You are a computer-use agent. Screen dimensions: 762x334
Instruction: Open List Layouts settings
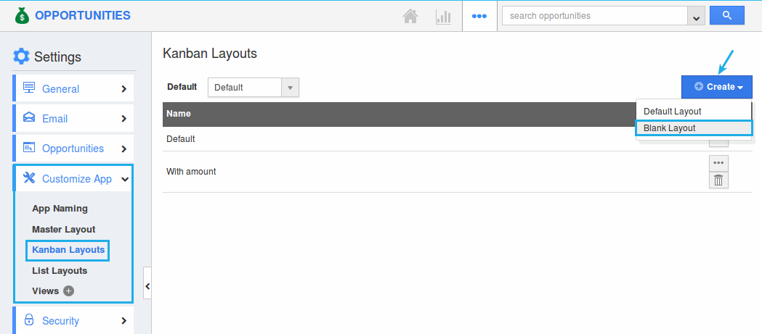click(60, 270)
